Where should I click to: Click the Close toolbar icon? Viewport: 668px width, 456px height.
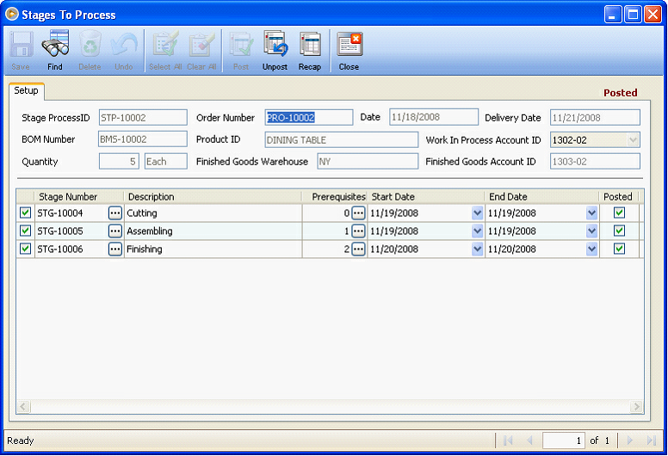click(349, 50)
